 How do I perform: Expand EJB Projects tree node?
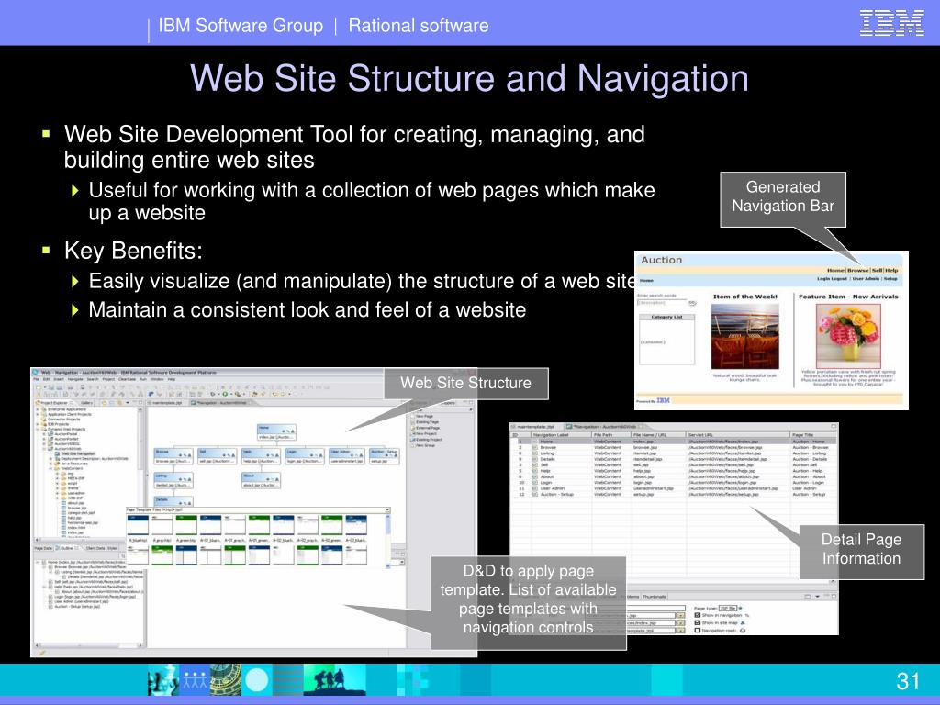pyautogui.click(x=39, y=424)
